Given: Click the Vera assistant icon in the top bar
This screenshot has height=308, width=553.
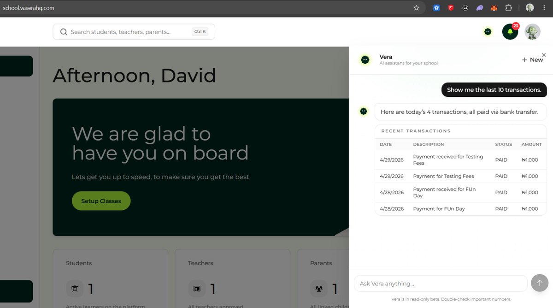Looking at the screenshot, I should [488, 31].
